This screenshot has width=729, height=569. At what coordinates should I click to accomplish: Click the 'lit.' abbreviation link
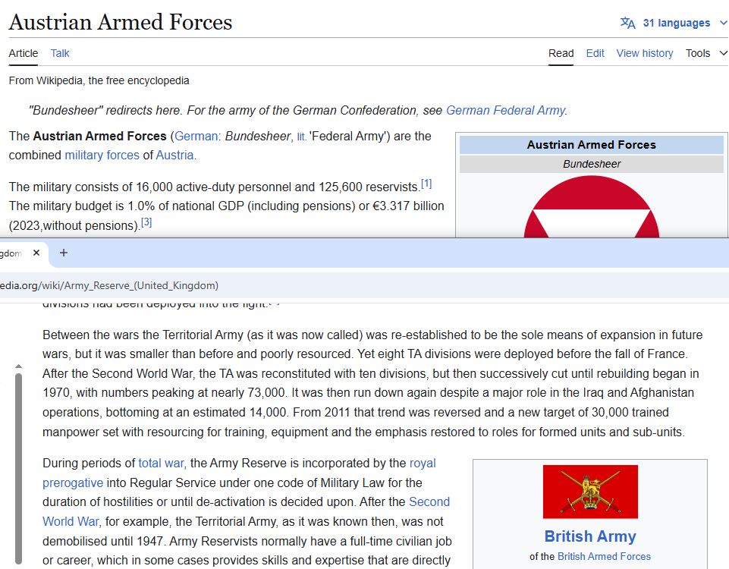pos(301,137)
